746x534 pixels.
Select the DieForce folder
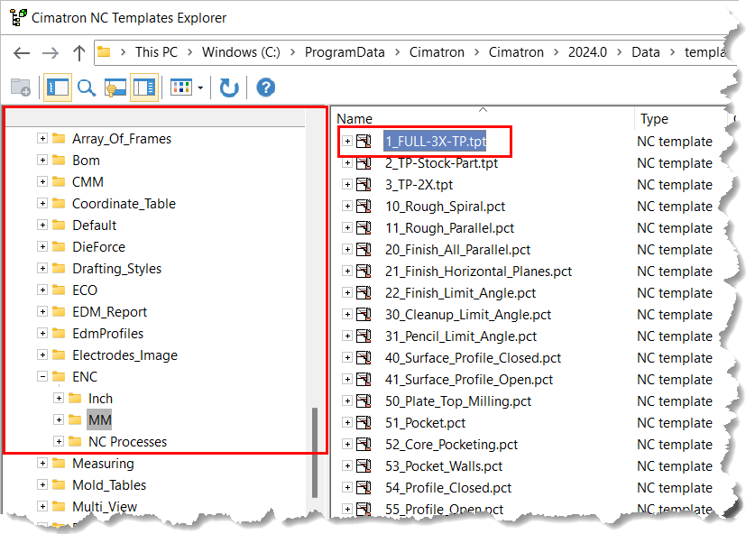click(98, 246)
